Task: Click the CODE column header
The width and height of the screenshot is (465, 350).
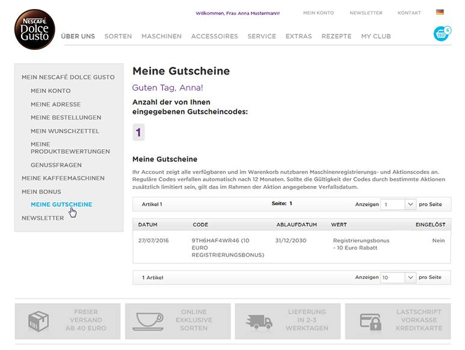Action: (x=200, y=225)
